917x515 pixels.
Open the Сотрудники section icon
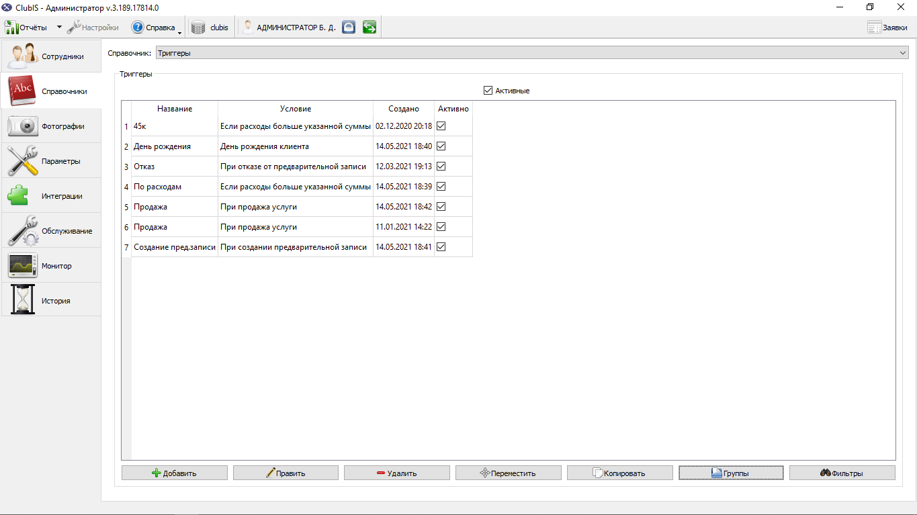tap(22, 56)
